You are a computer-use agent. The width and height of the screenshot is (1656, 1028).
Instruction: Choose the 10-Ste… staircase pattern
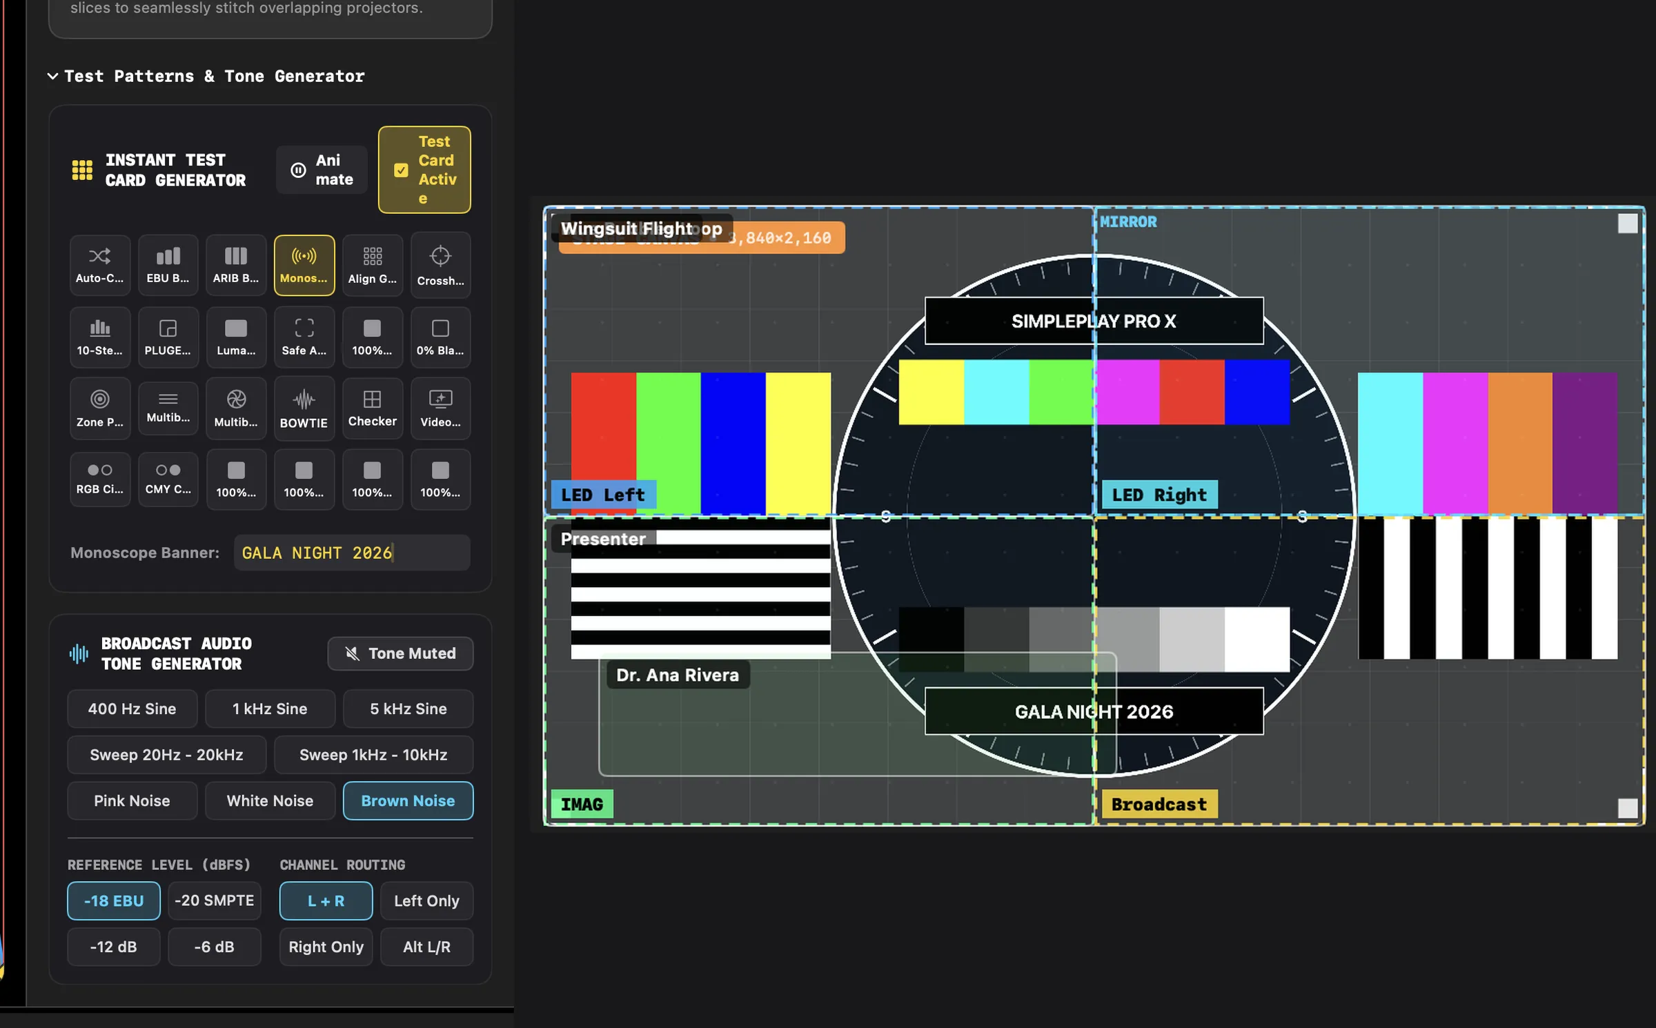[99, 337]
